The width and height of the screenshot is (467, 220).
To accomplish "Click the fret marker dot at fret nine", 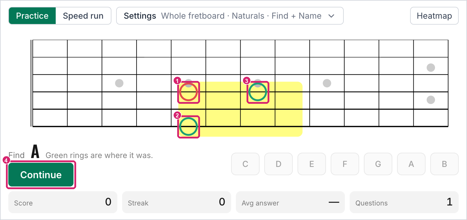I will point(327,83).
